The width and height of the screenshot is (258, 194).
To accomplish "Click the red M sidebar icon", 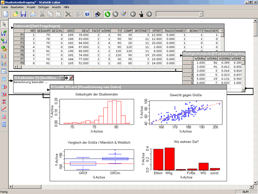I will pyautogui.click(x=4, y=94).
